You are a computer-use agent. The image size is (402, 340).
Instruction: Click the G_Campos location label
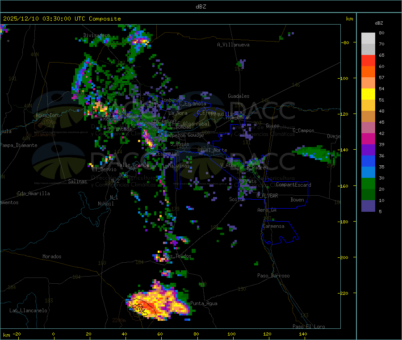tap(304, 130)
